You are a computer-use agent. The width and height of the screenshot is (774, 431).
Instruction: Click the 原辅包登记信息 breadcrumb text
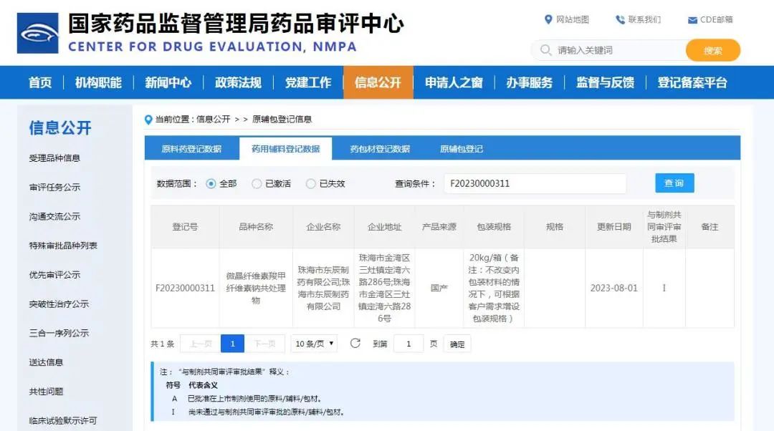click(282, 120)
